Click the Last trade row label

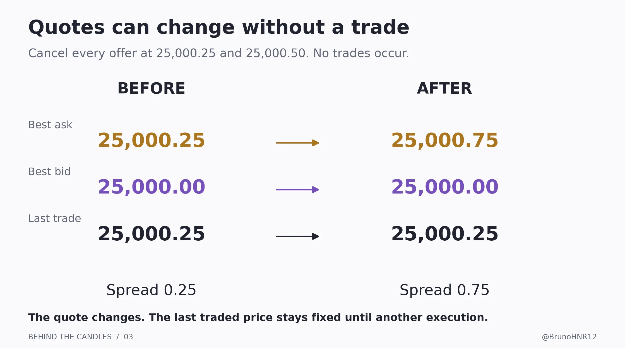tap(55, 219)
